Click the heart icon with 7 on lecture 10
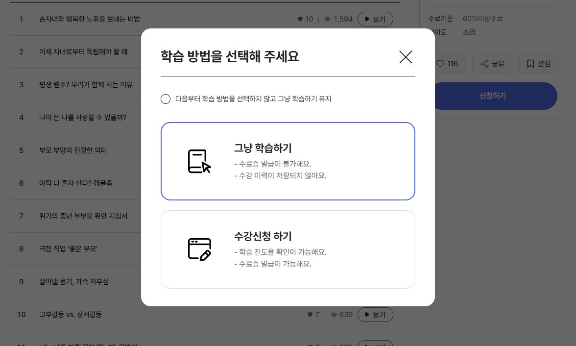The height and width of the screenshot is (346, 576). click(x=313, y=315)
